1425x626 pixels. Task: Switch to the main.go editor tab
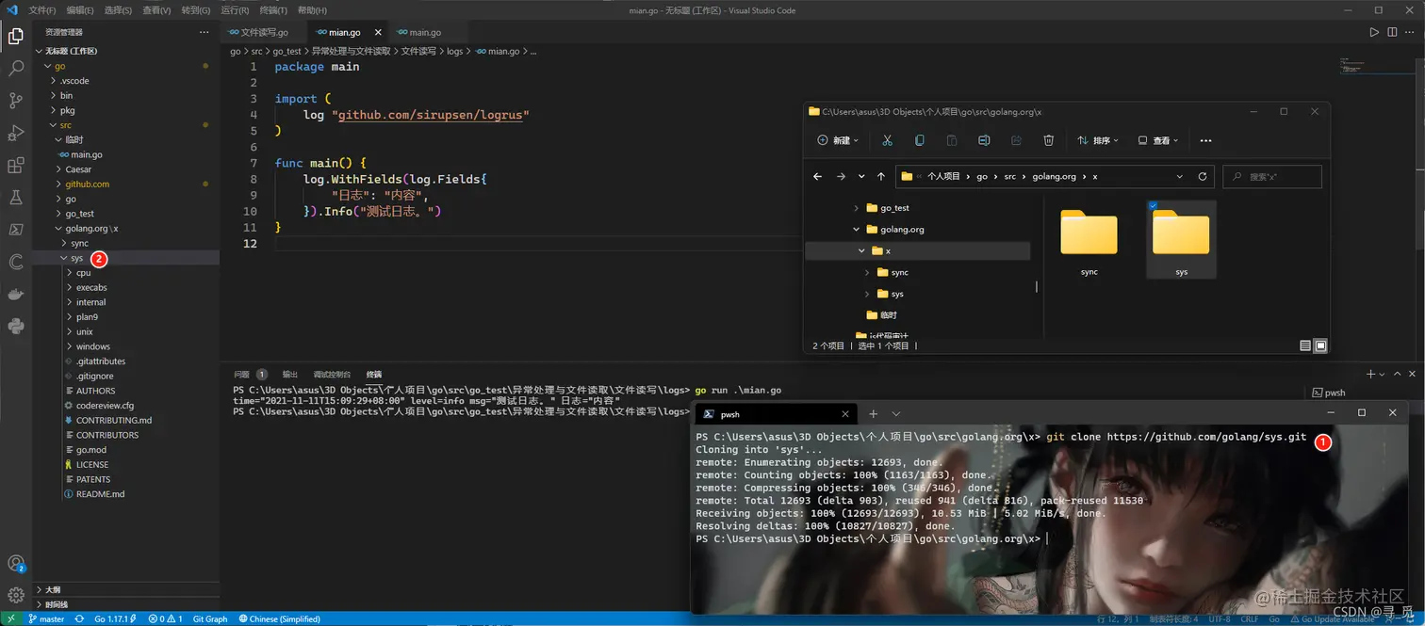425,32
